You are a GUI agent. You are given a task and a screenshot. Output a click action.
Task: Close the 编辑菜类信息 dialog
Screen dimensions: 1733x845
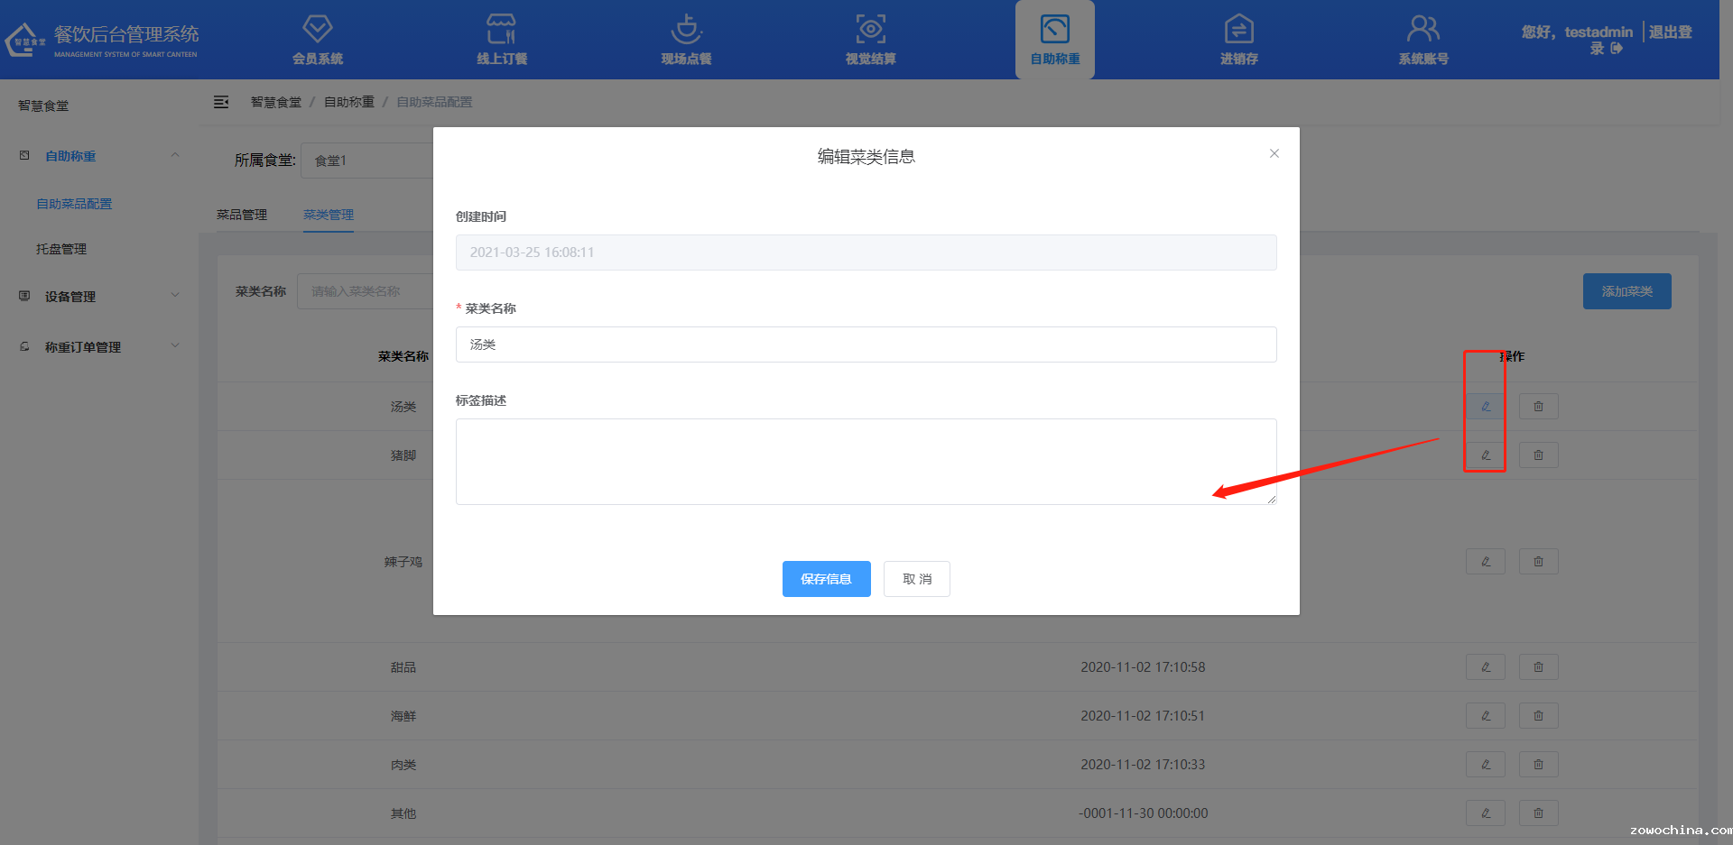point(1274,153)
